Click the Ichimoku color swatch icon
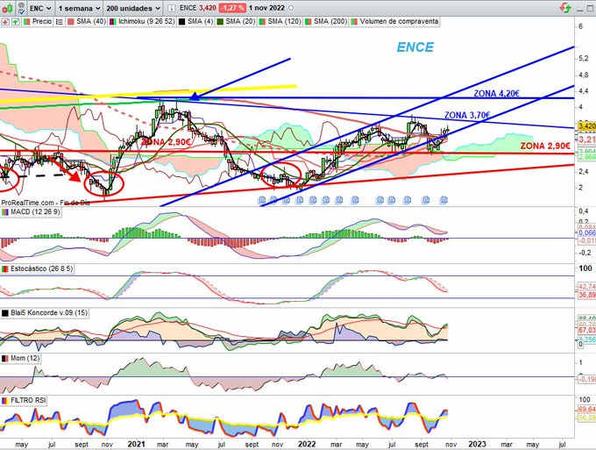The image size is (596, 450). pyautogui.click(x=113, y=22)
